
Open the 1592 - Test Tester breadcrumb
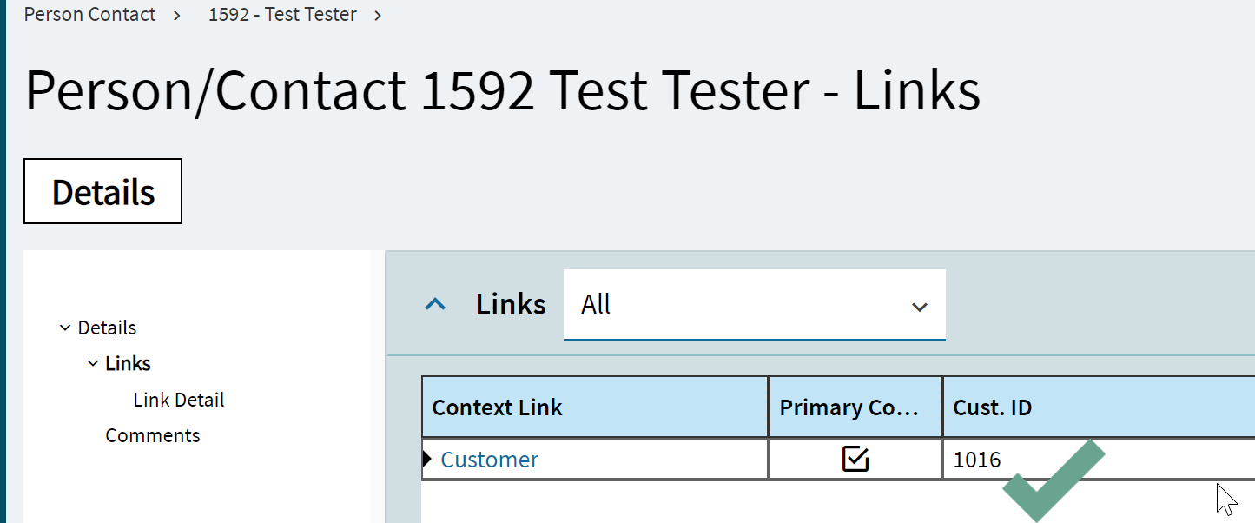282,15
